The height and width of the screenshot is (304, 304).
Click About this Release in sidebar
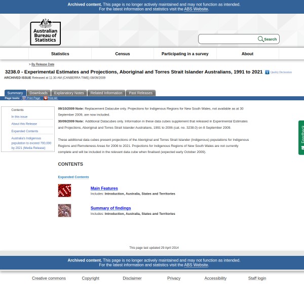pos(24,124)
